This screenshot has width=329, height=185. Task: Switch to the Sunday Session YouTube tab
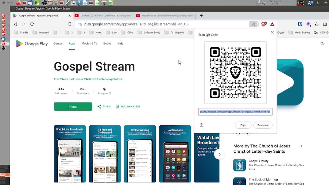165,16
